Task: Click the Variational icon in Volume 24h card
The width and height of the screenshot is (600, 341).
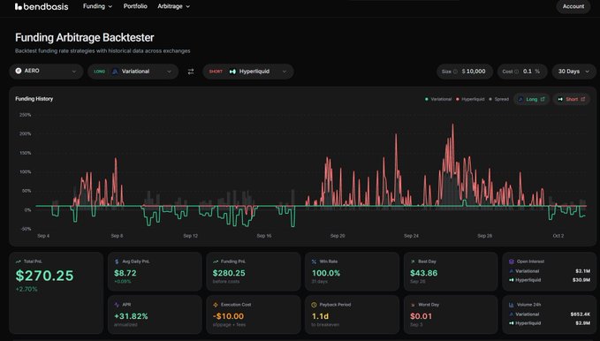Action: pyautogui.click(x=512, y=314)
